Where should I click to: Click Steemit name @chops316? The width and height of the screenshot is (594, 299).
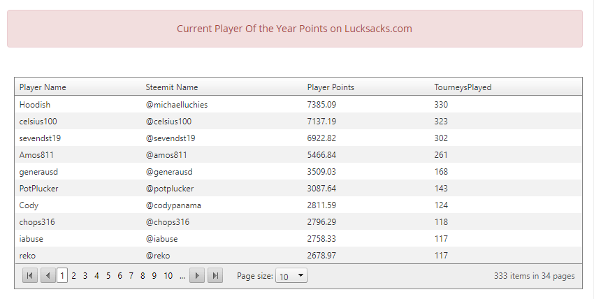[168, 222]
